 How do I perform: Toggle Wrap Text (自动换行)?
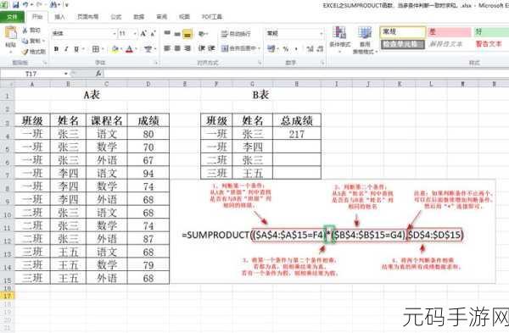point(236,33)
